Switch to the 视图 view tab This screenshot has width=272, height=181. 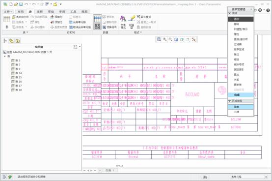pos(84,12)
